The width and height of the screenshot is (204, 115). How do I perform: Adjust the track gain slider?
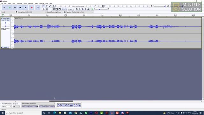click(x=6, y=23)
